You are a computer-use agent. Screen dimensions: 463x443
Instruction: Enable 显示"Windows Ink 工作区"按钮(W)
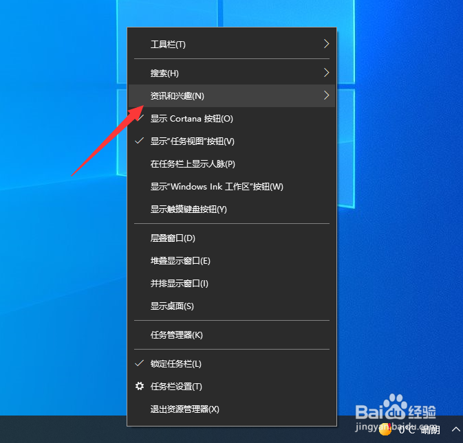(x=231, y=187)
